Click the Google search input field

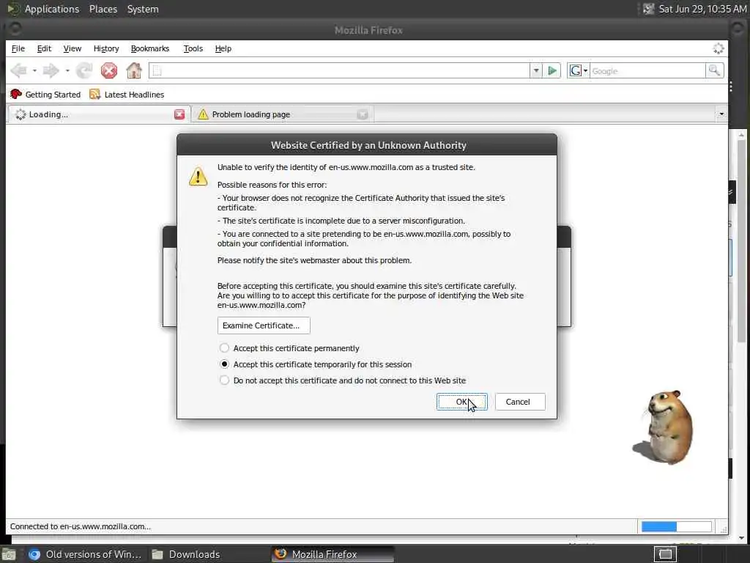click(647, 71)
